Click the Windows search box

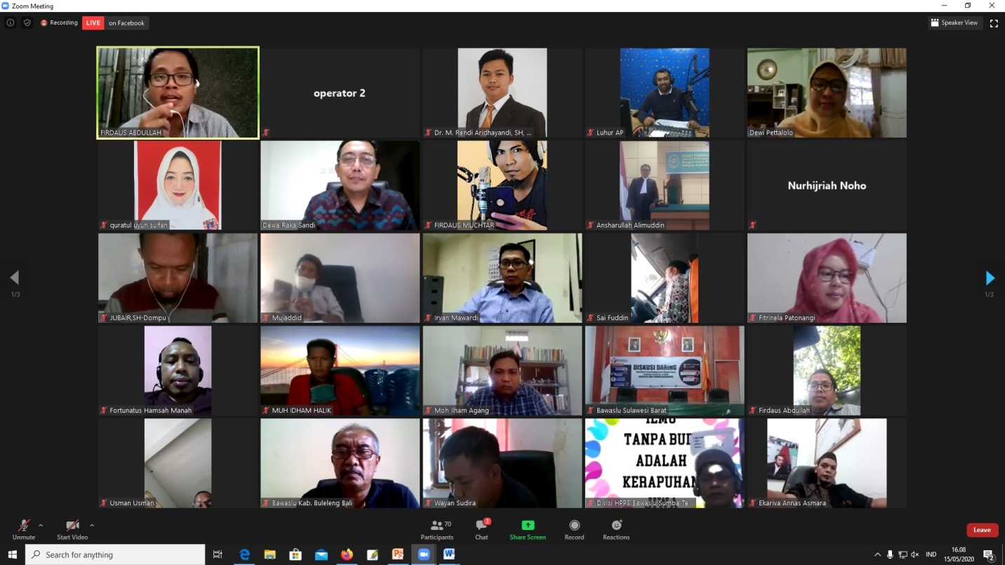pos(116,554)
